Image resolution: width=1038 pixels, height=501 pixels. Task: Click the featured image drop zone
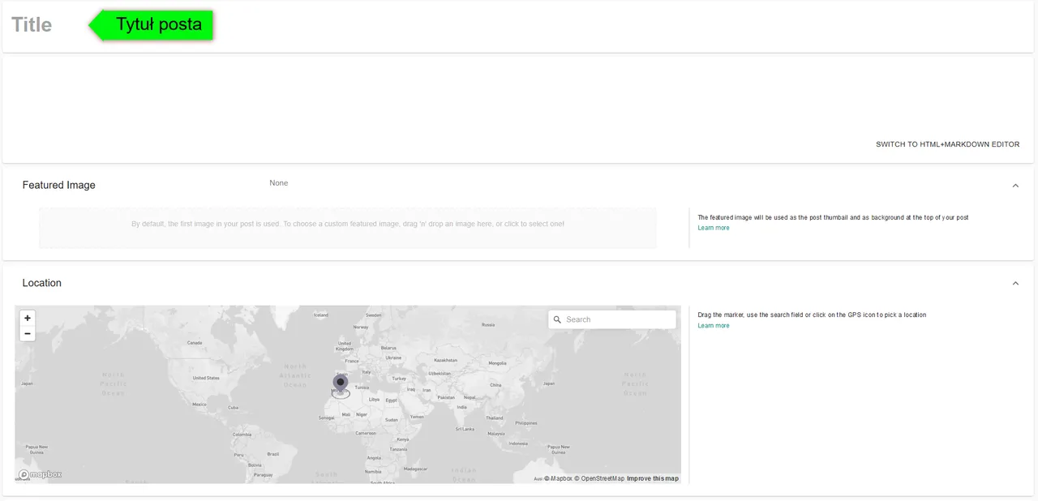click(x=347, y=228)
